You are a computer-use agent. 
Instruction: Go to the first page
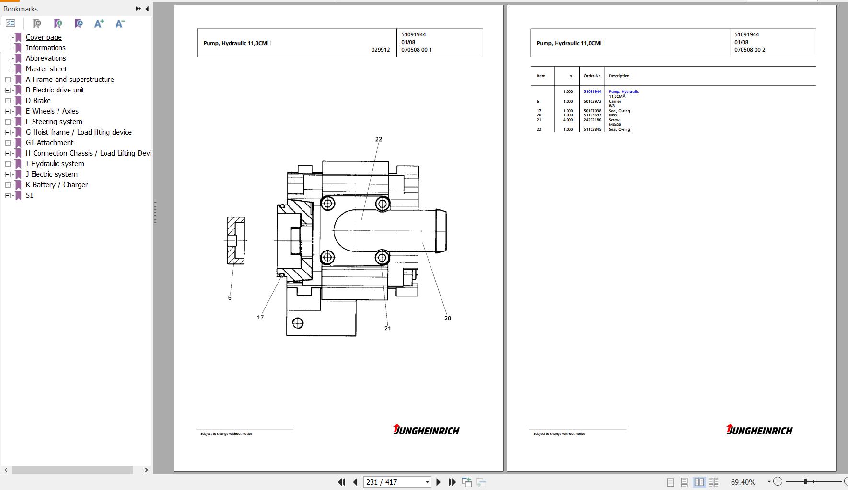click(341, 482)
